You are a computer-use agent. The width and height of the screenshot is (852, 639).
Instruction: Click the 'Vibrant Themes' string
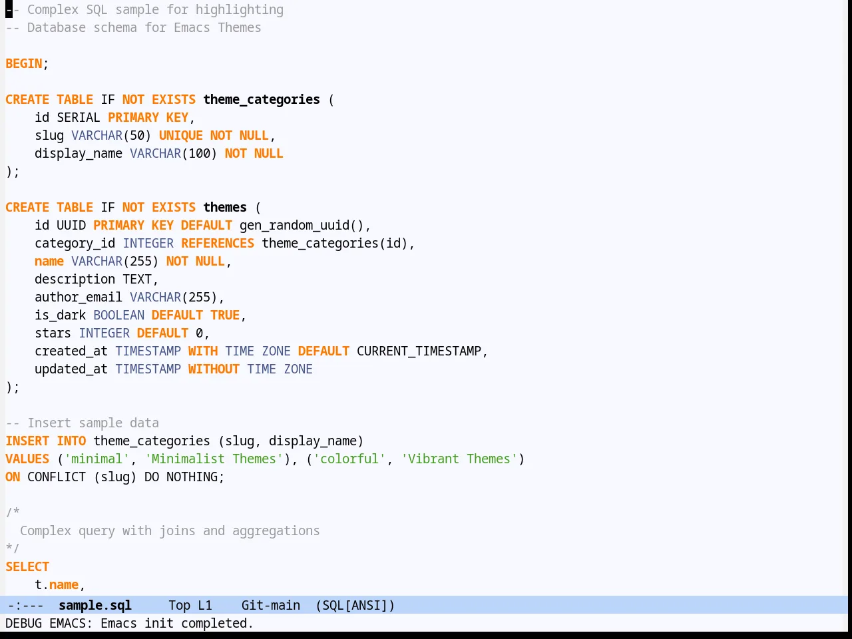[x=459, y=459]
